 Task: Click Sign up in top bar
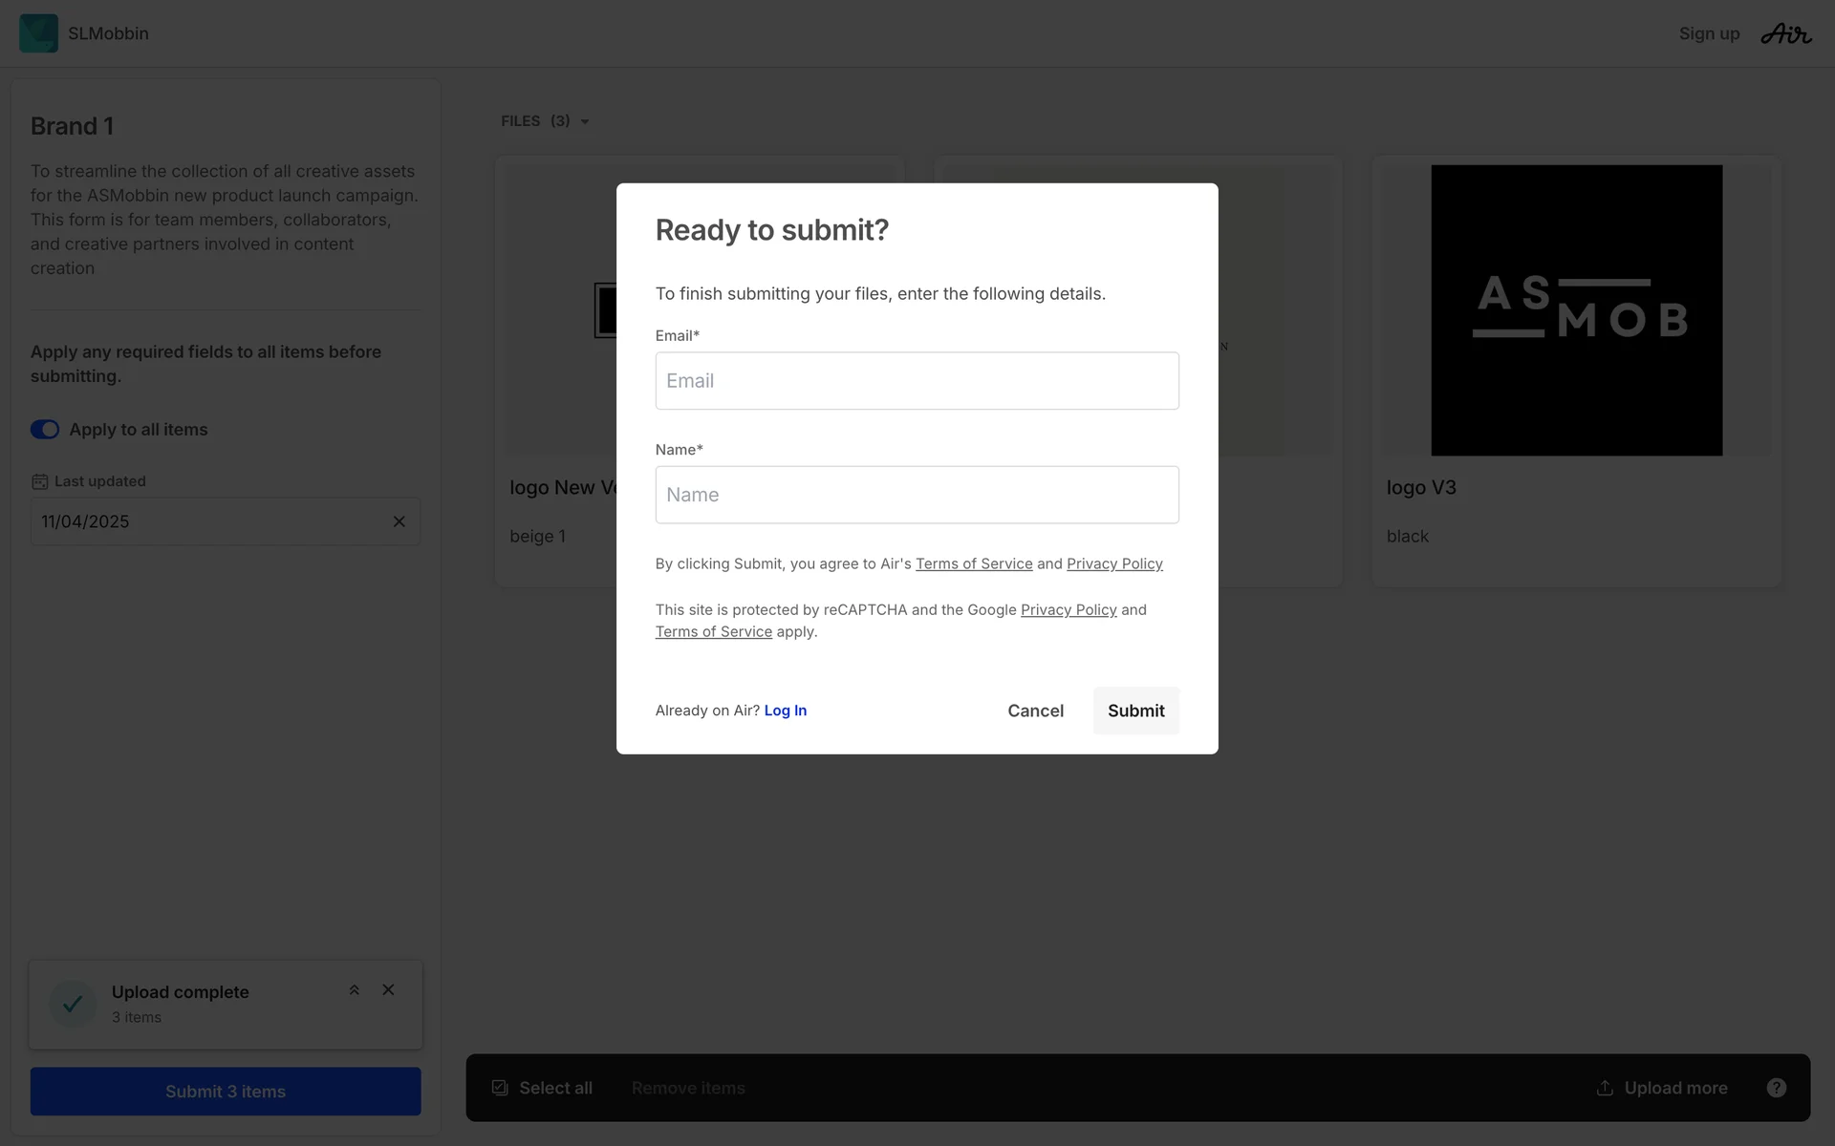click(x=1709, y=33)
